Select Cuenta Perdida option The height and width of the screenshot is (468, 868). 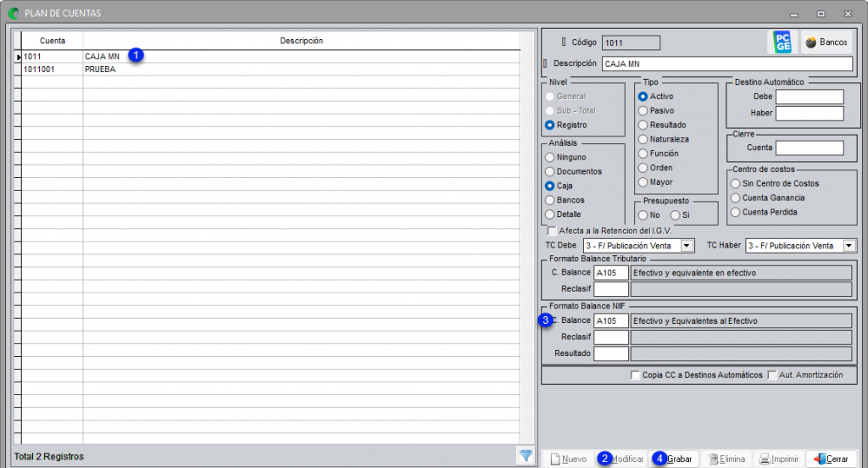[735, 212]
